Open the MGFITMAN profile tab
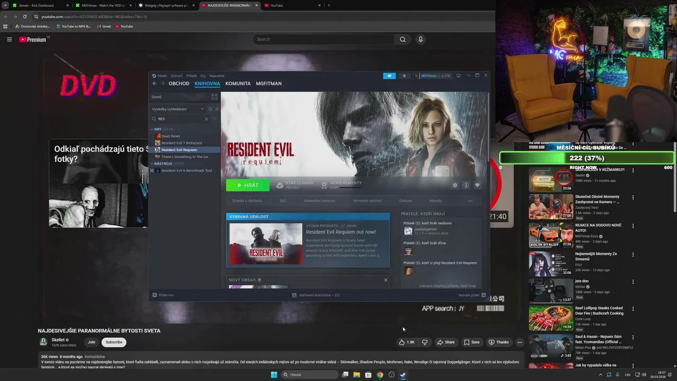 (x=269, y=84)
